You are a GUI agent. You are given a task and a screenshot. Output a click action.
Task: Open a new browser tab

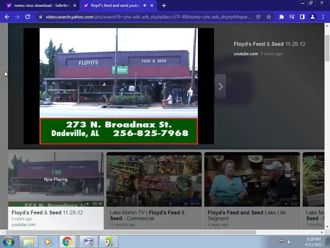tap(164, 6)
